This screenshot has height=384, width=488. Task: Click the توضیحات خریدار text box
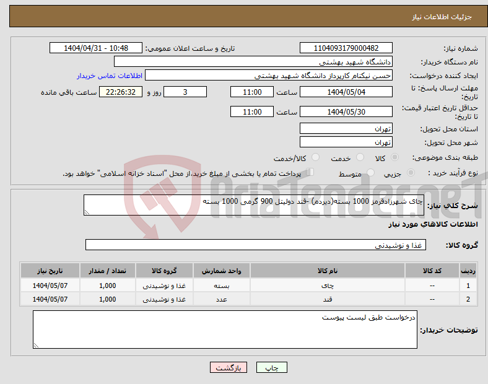click(x=225, y=329)
